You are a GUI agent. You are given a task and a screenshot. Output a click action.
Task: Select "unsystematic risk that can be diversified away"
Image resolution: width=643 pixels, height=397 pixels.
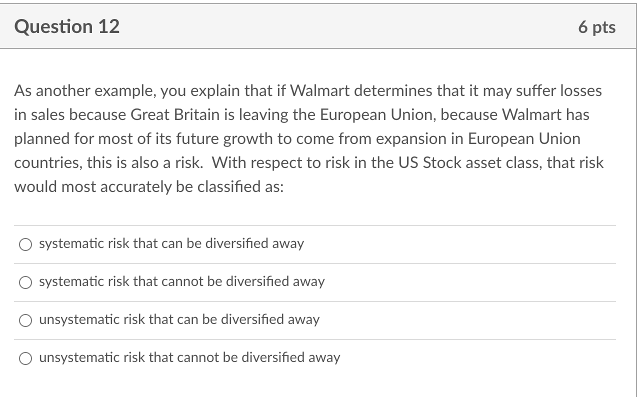click(179, 320)
